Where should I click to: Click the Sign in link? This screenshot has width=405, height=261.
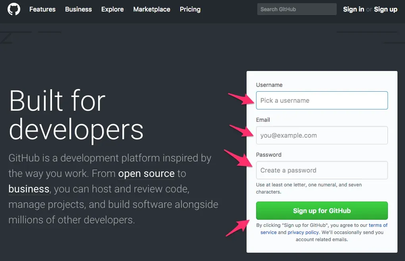click(x=353, y=10)
